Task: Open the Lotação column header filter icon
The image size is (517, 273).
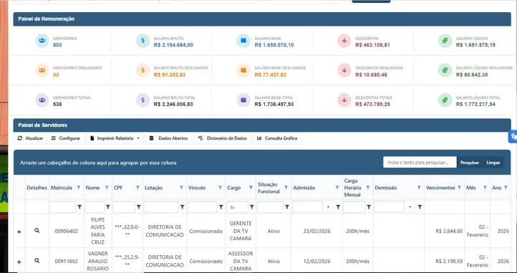Action: (x=181, y=187)
